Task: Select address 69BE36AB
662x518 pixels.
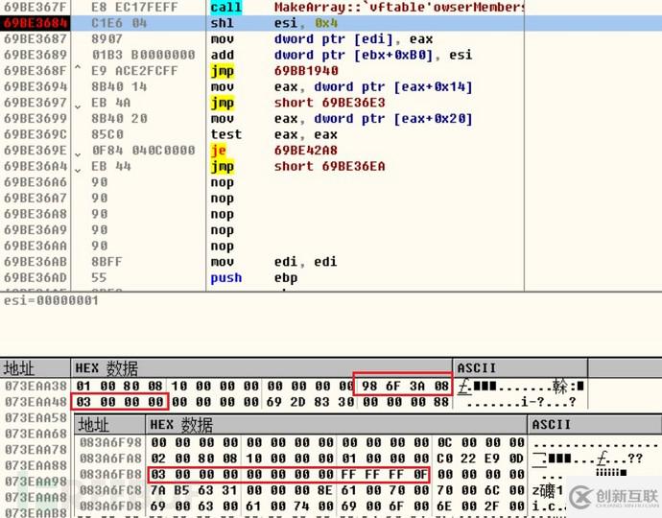Action: (35, 262)
